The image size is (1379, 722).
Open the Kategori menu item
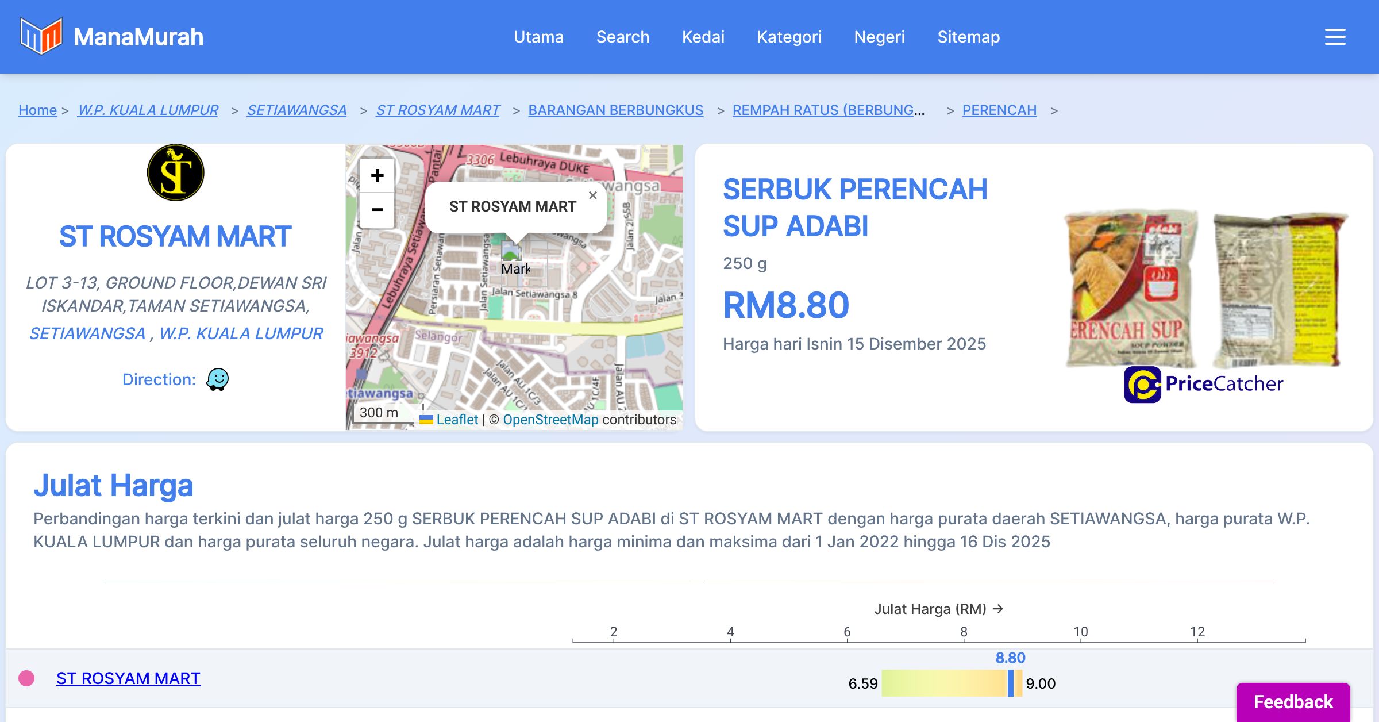coord(789,37)
